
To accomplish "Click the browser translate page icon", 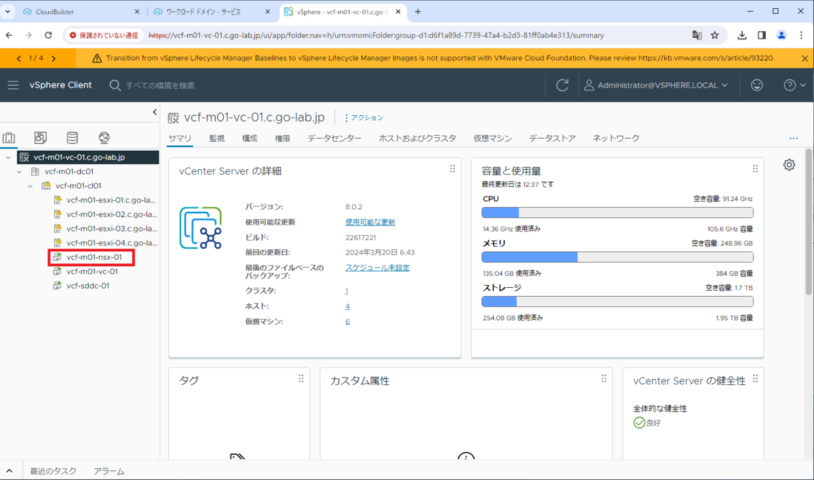I will pyautogui.click(x=697, y=35).
